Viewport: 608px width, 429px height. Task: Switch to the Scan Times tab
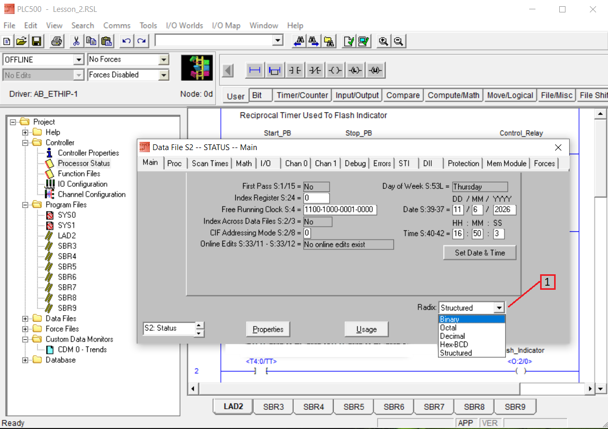tap(210, 164)
